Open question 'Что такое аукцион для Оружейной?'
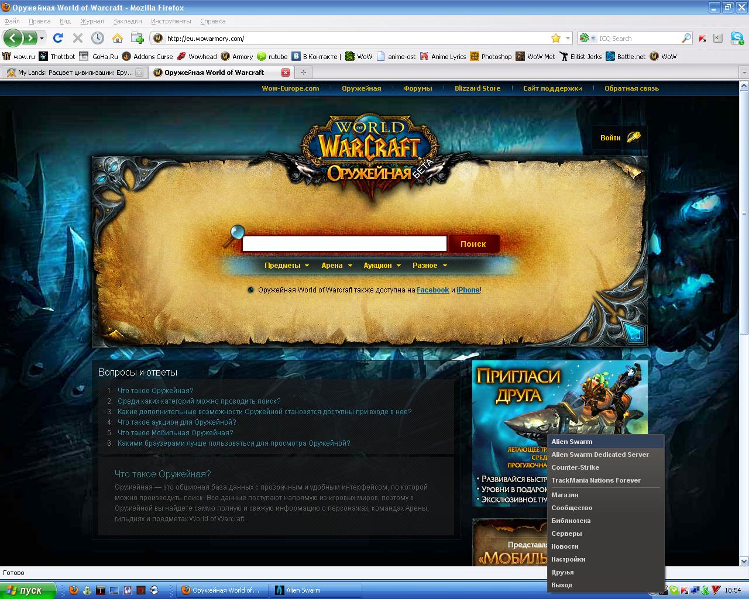Screen dimensions: 749x599 pyautogui.click(x=177, y=422)
